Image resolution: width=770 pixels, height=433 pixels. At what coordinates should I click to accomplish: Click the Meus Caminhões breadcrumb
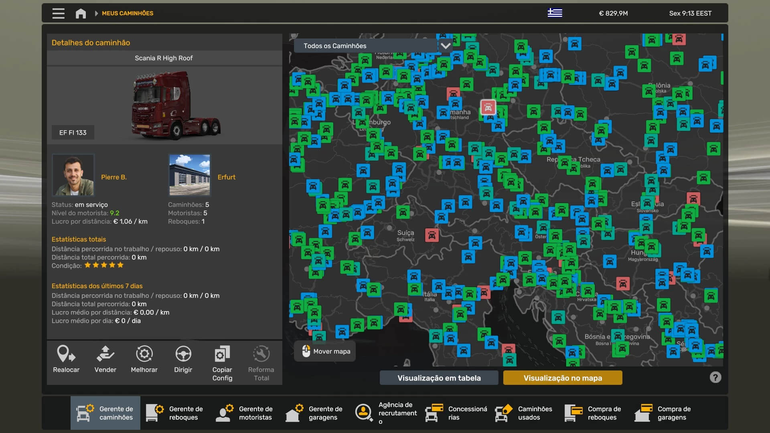[x=127, y=13]
